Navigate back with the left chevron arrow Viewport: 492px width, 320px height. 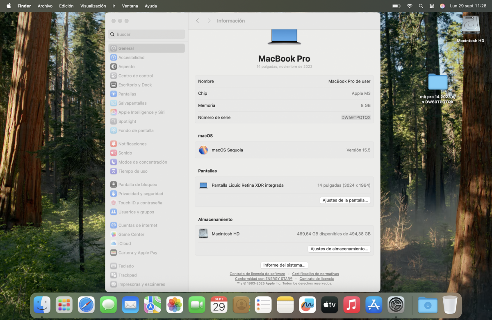[197, 21]
